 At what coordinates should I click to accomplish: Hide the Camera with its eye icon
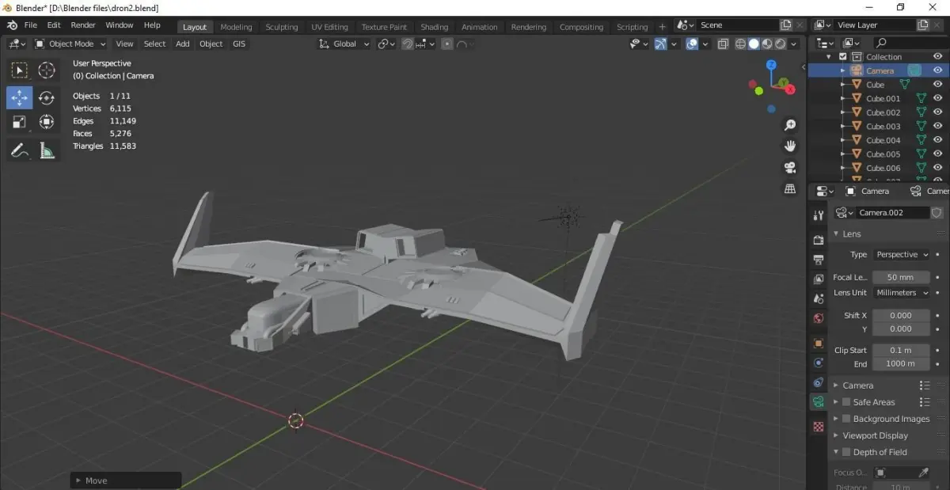[x=938, y=70]
